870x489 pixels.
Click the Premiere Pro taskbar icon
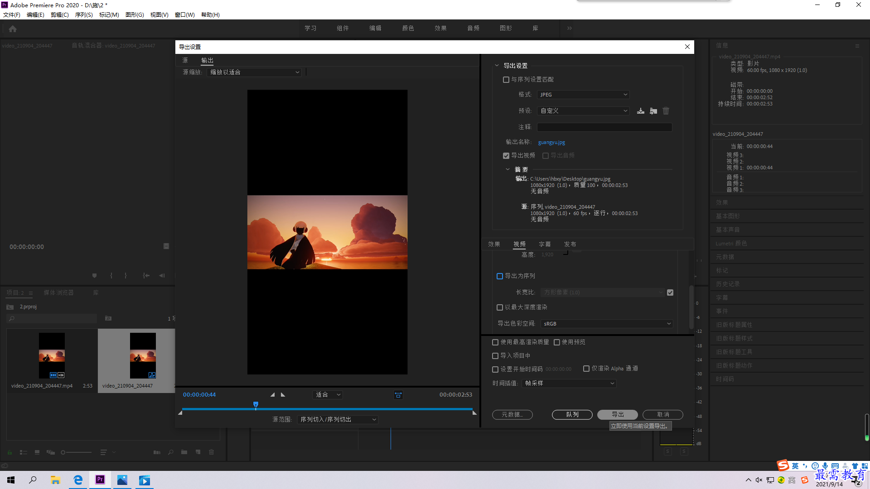pyautogui.click(x=100, y=480)
